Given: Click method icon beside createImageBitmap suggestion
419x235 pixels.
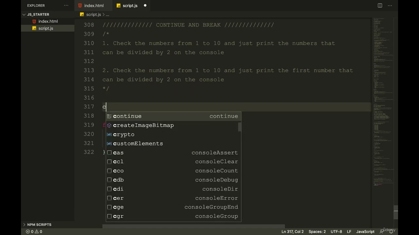Looking at the screenshot, I should coord(109,125).
